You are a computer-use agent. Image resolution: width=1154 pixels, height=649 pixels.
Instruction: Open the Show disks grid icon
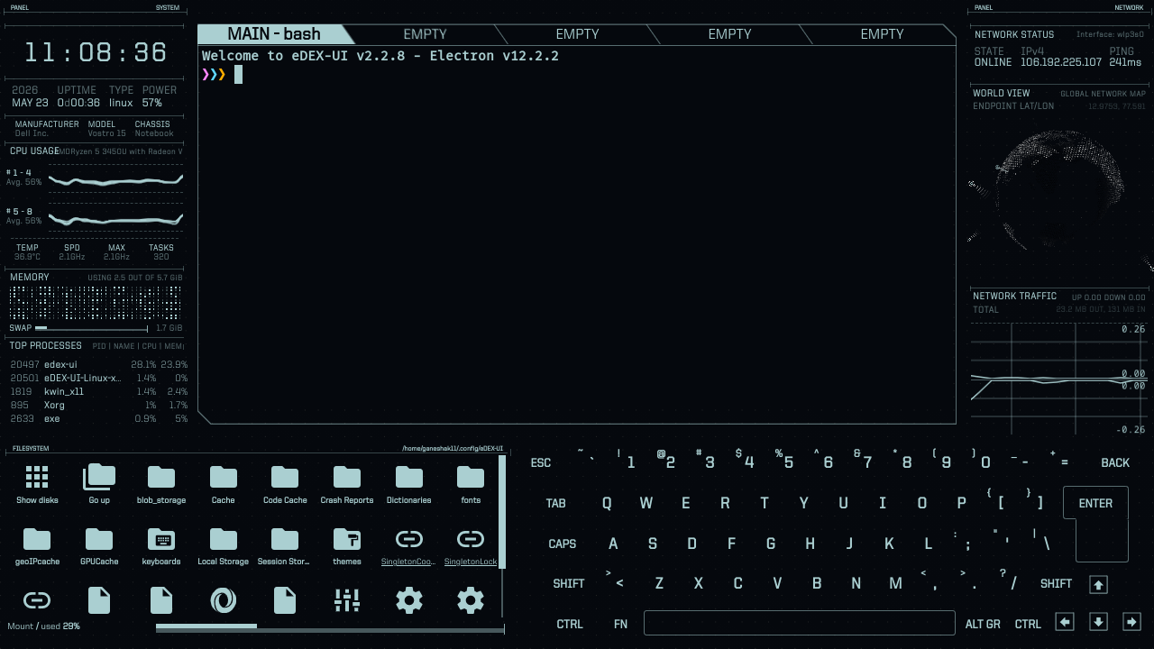pos(37,477)
